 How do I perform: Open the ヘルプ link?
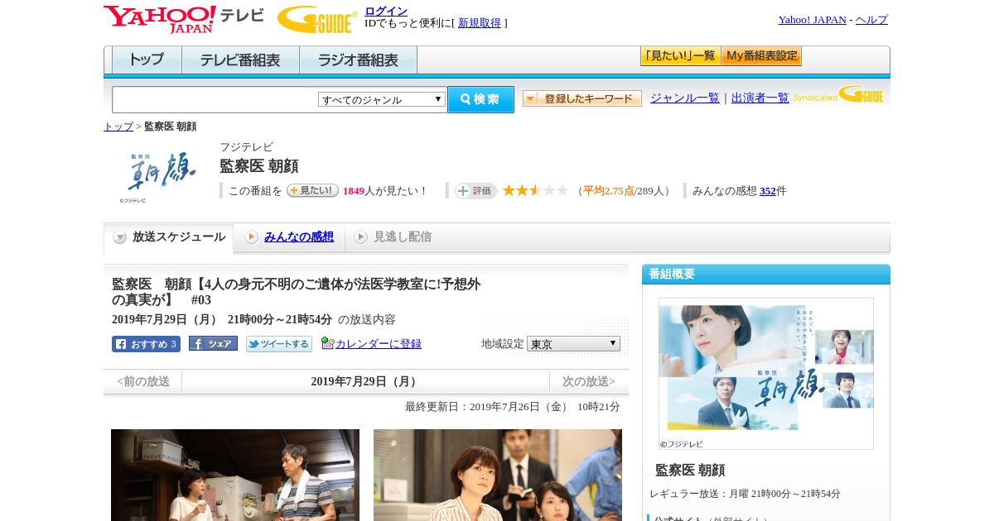click(x=871, y=20)
